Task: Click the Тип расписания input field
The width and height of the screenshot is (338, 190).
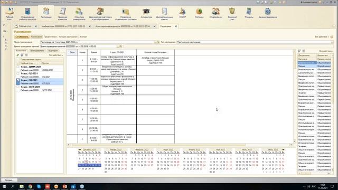Action: [253, 42]
